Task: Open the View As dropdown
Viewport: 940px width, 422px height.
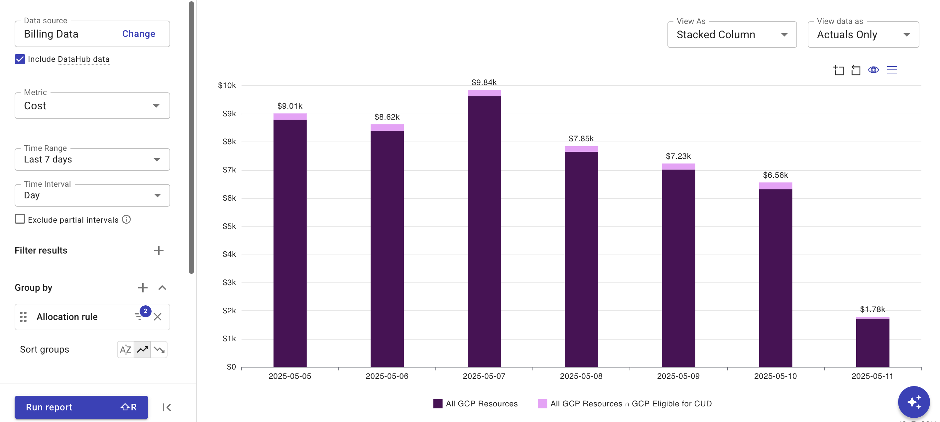Action: (732, 34)
